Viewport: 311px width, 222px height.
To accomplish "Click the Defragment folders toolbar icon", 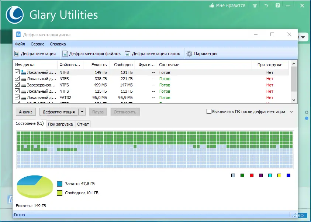I will (x=127, y=54).
